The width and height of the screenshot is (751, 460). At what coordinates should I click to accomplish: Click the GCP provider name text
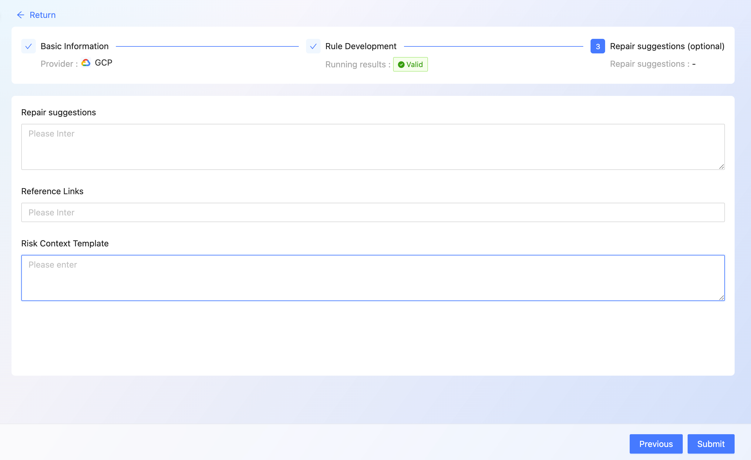pos(104,63)
